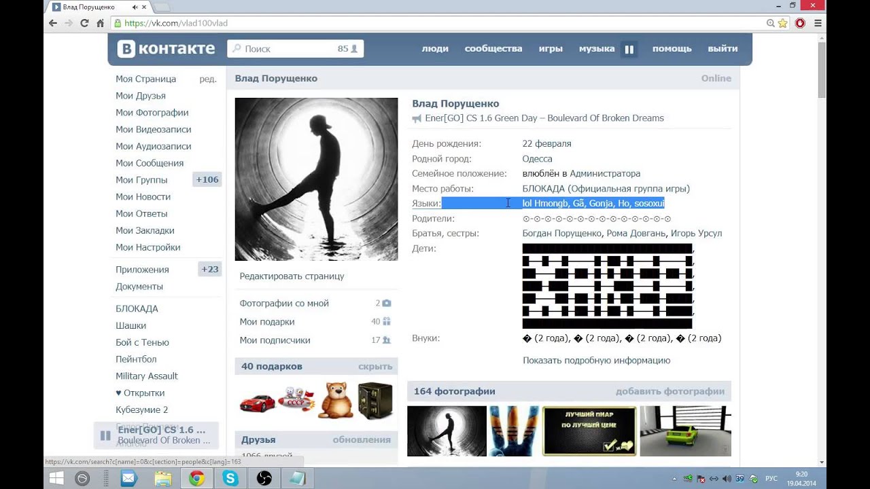This screenshot has height=489, width=870.
Task: Open Мои Сообщения
Action: (x=150, y=163)
